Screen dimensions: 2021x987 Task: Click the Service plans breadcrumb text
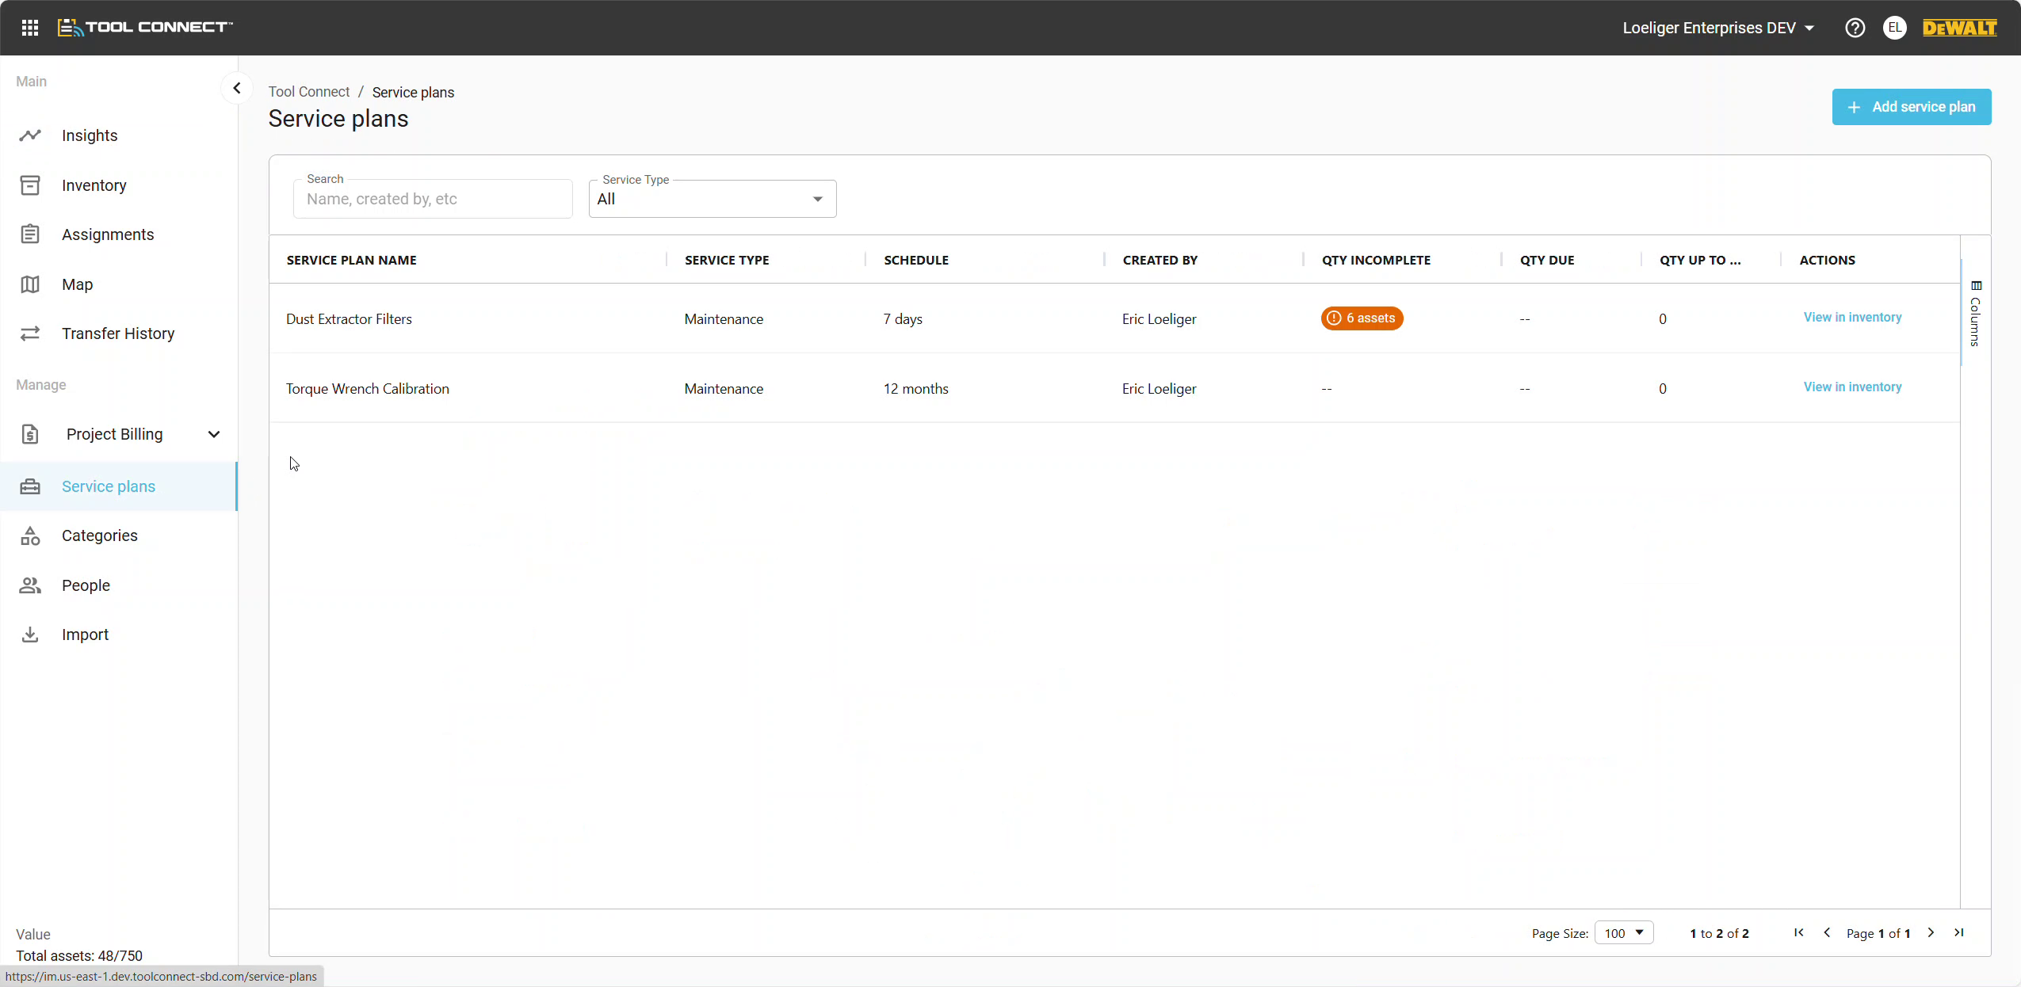(413, 92)
